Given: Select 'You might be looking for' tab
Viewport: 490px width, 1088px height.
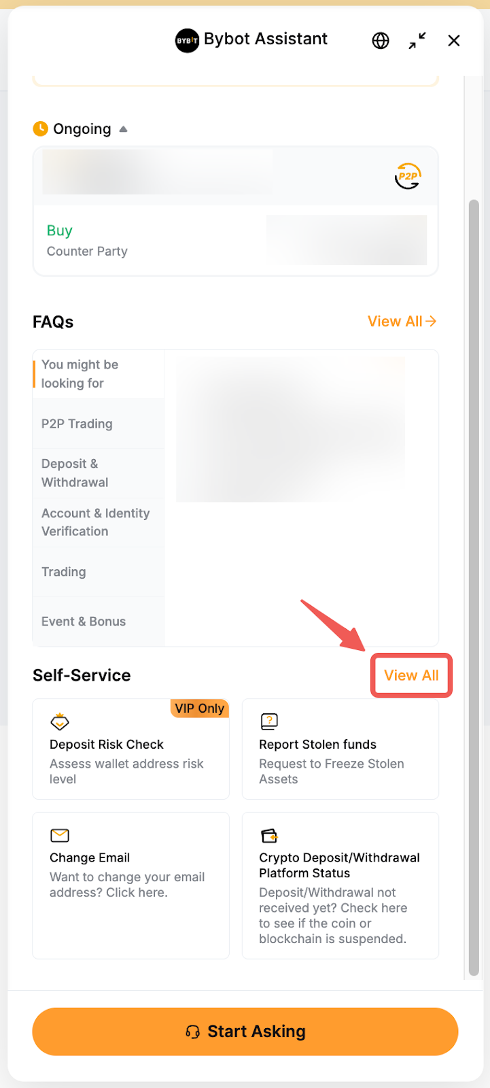Looking at the screenshot, I should pyautogui.click(x=80, y=374).
